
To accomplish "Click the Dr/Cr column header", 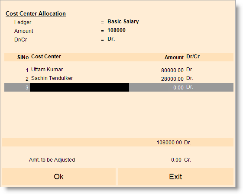I will [x=193, y=57].
